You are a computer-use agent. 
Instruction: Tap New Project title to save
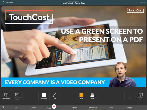pyautogui.click(x=73, y=3)
